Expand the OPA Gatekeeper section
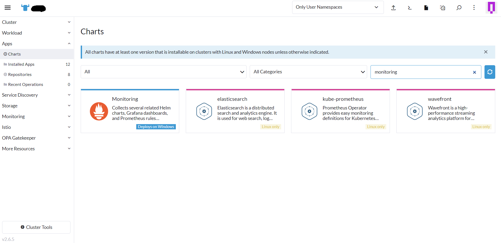 tap(37, 138)
